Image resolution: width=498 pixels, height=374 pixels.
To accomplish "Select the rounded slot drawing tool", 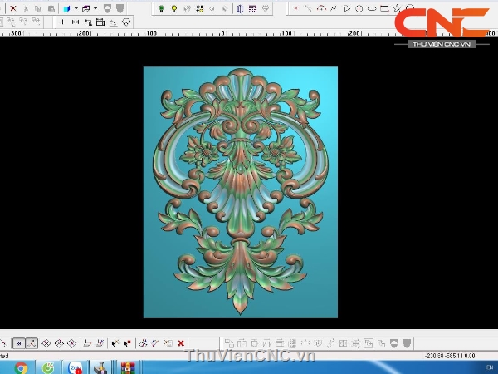I will 372,8.
